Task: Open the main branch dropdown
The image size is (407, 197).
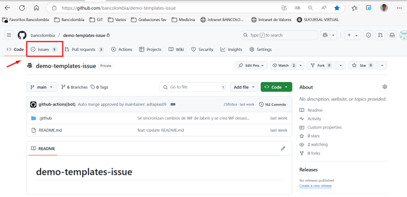Action: (42, 87)
